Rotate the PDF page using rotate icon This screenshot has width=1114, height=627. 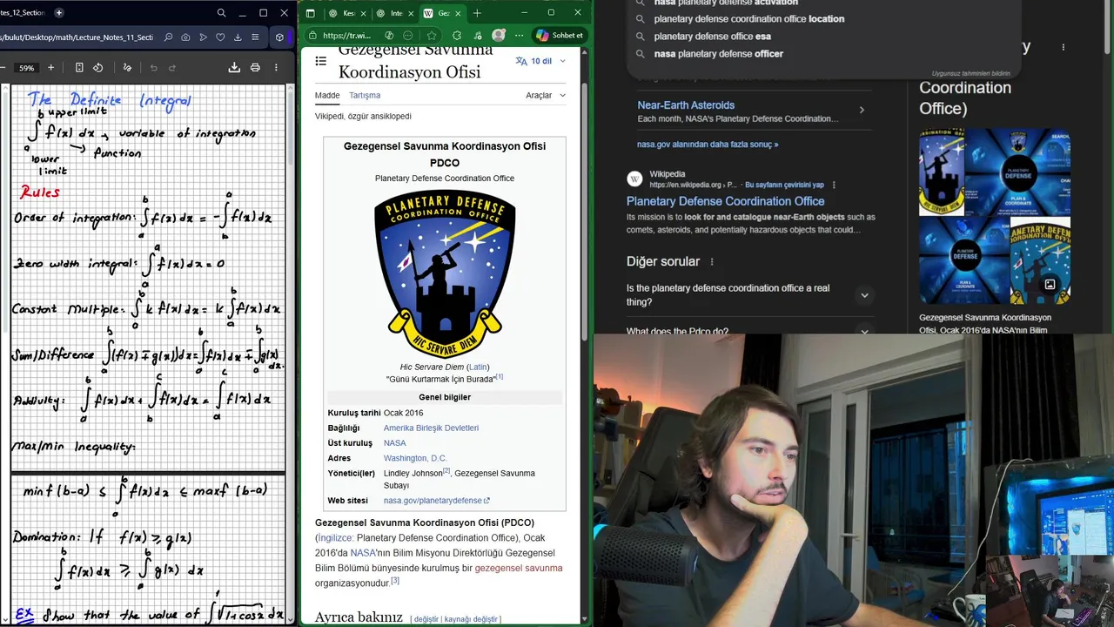click(97, 67)
